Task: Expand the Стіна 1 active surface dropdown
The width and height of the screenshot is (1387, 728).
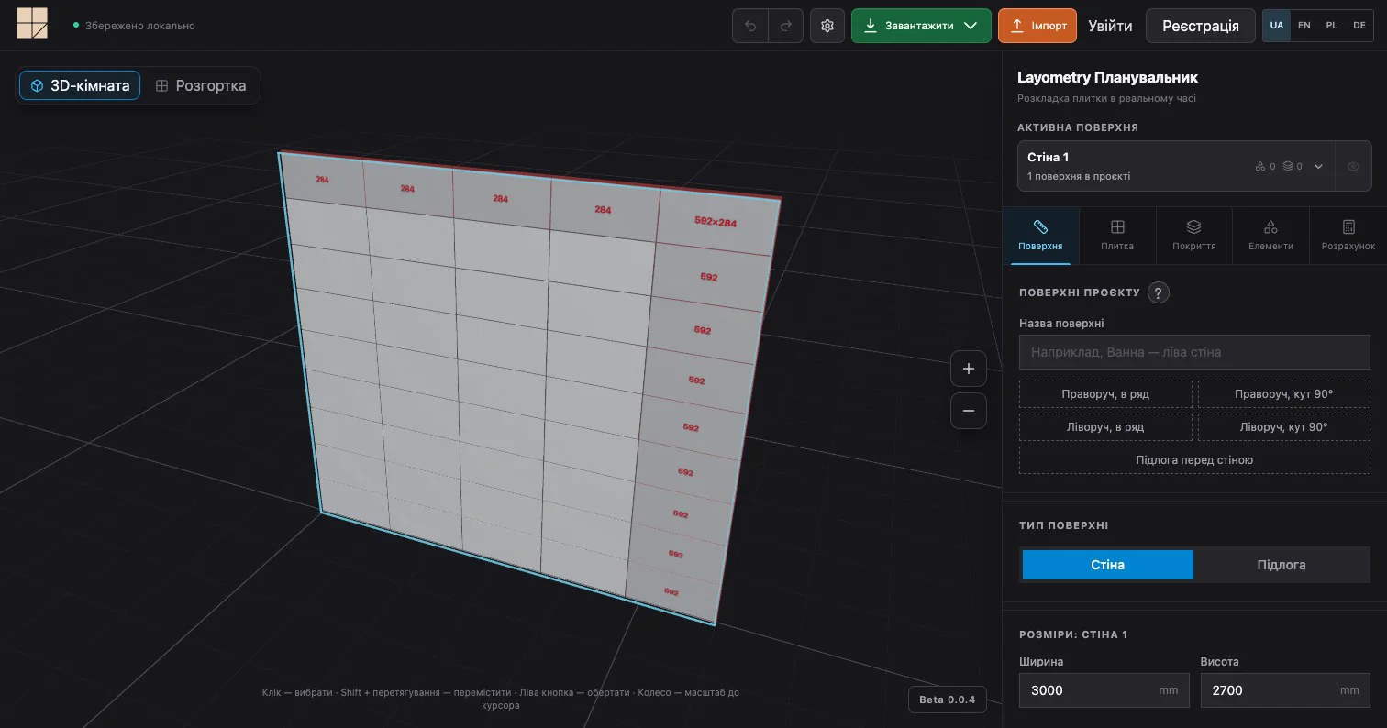Action: (1318, 166)
